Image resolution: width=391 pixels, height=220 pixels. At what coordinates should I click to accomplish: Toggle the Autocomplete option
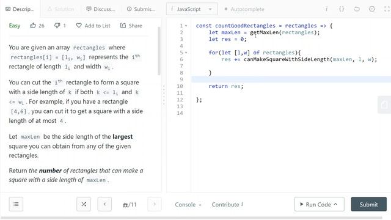[x=244, y=9]
